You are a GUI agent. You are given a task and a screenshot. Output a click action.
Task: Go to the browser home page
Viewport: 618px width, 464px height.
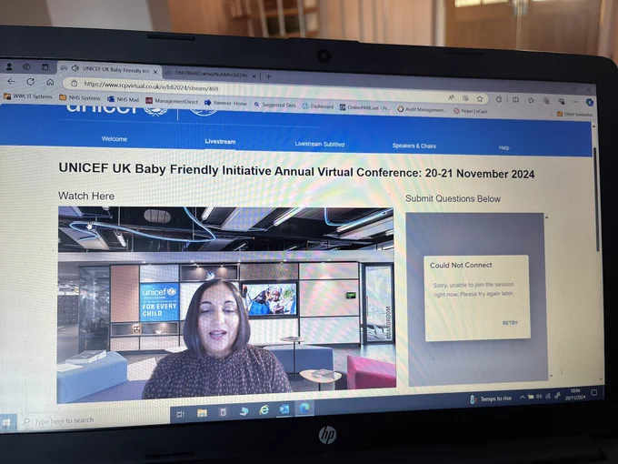(x=50, y=82)
